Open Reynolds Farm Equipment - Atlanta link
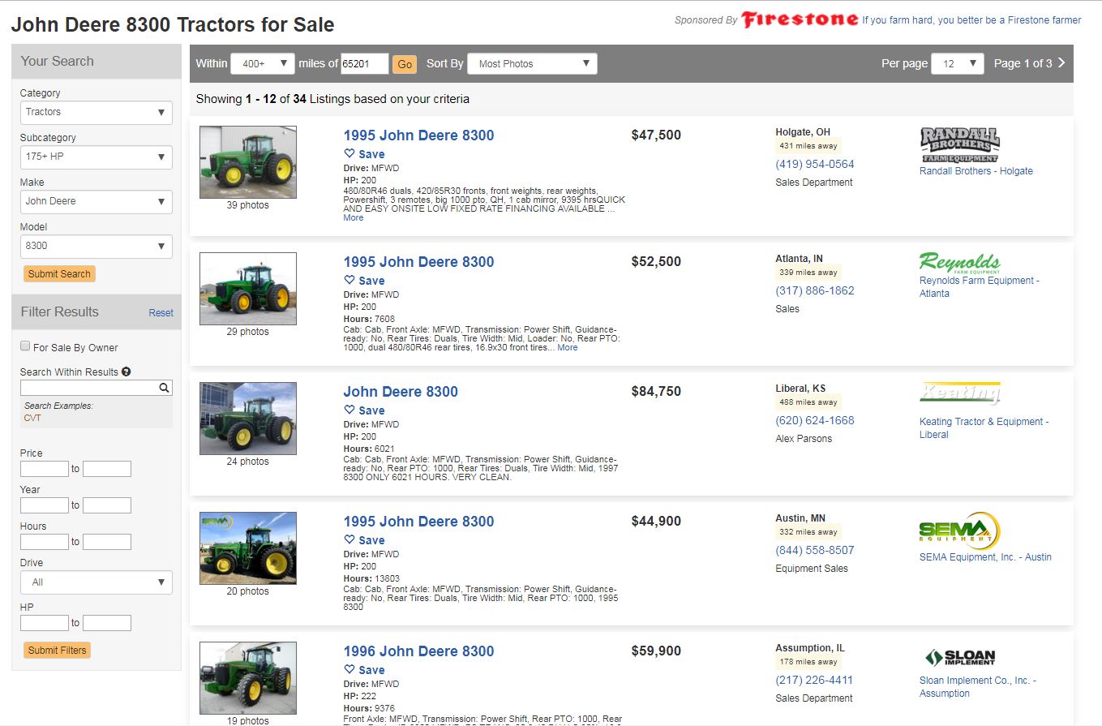This screenshot has height=726, width=1102. coord(979,287)
